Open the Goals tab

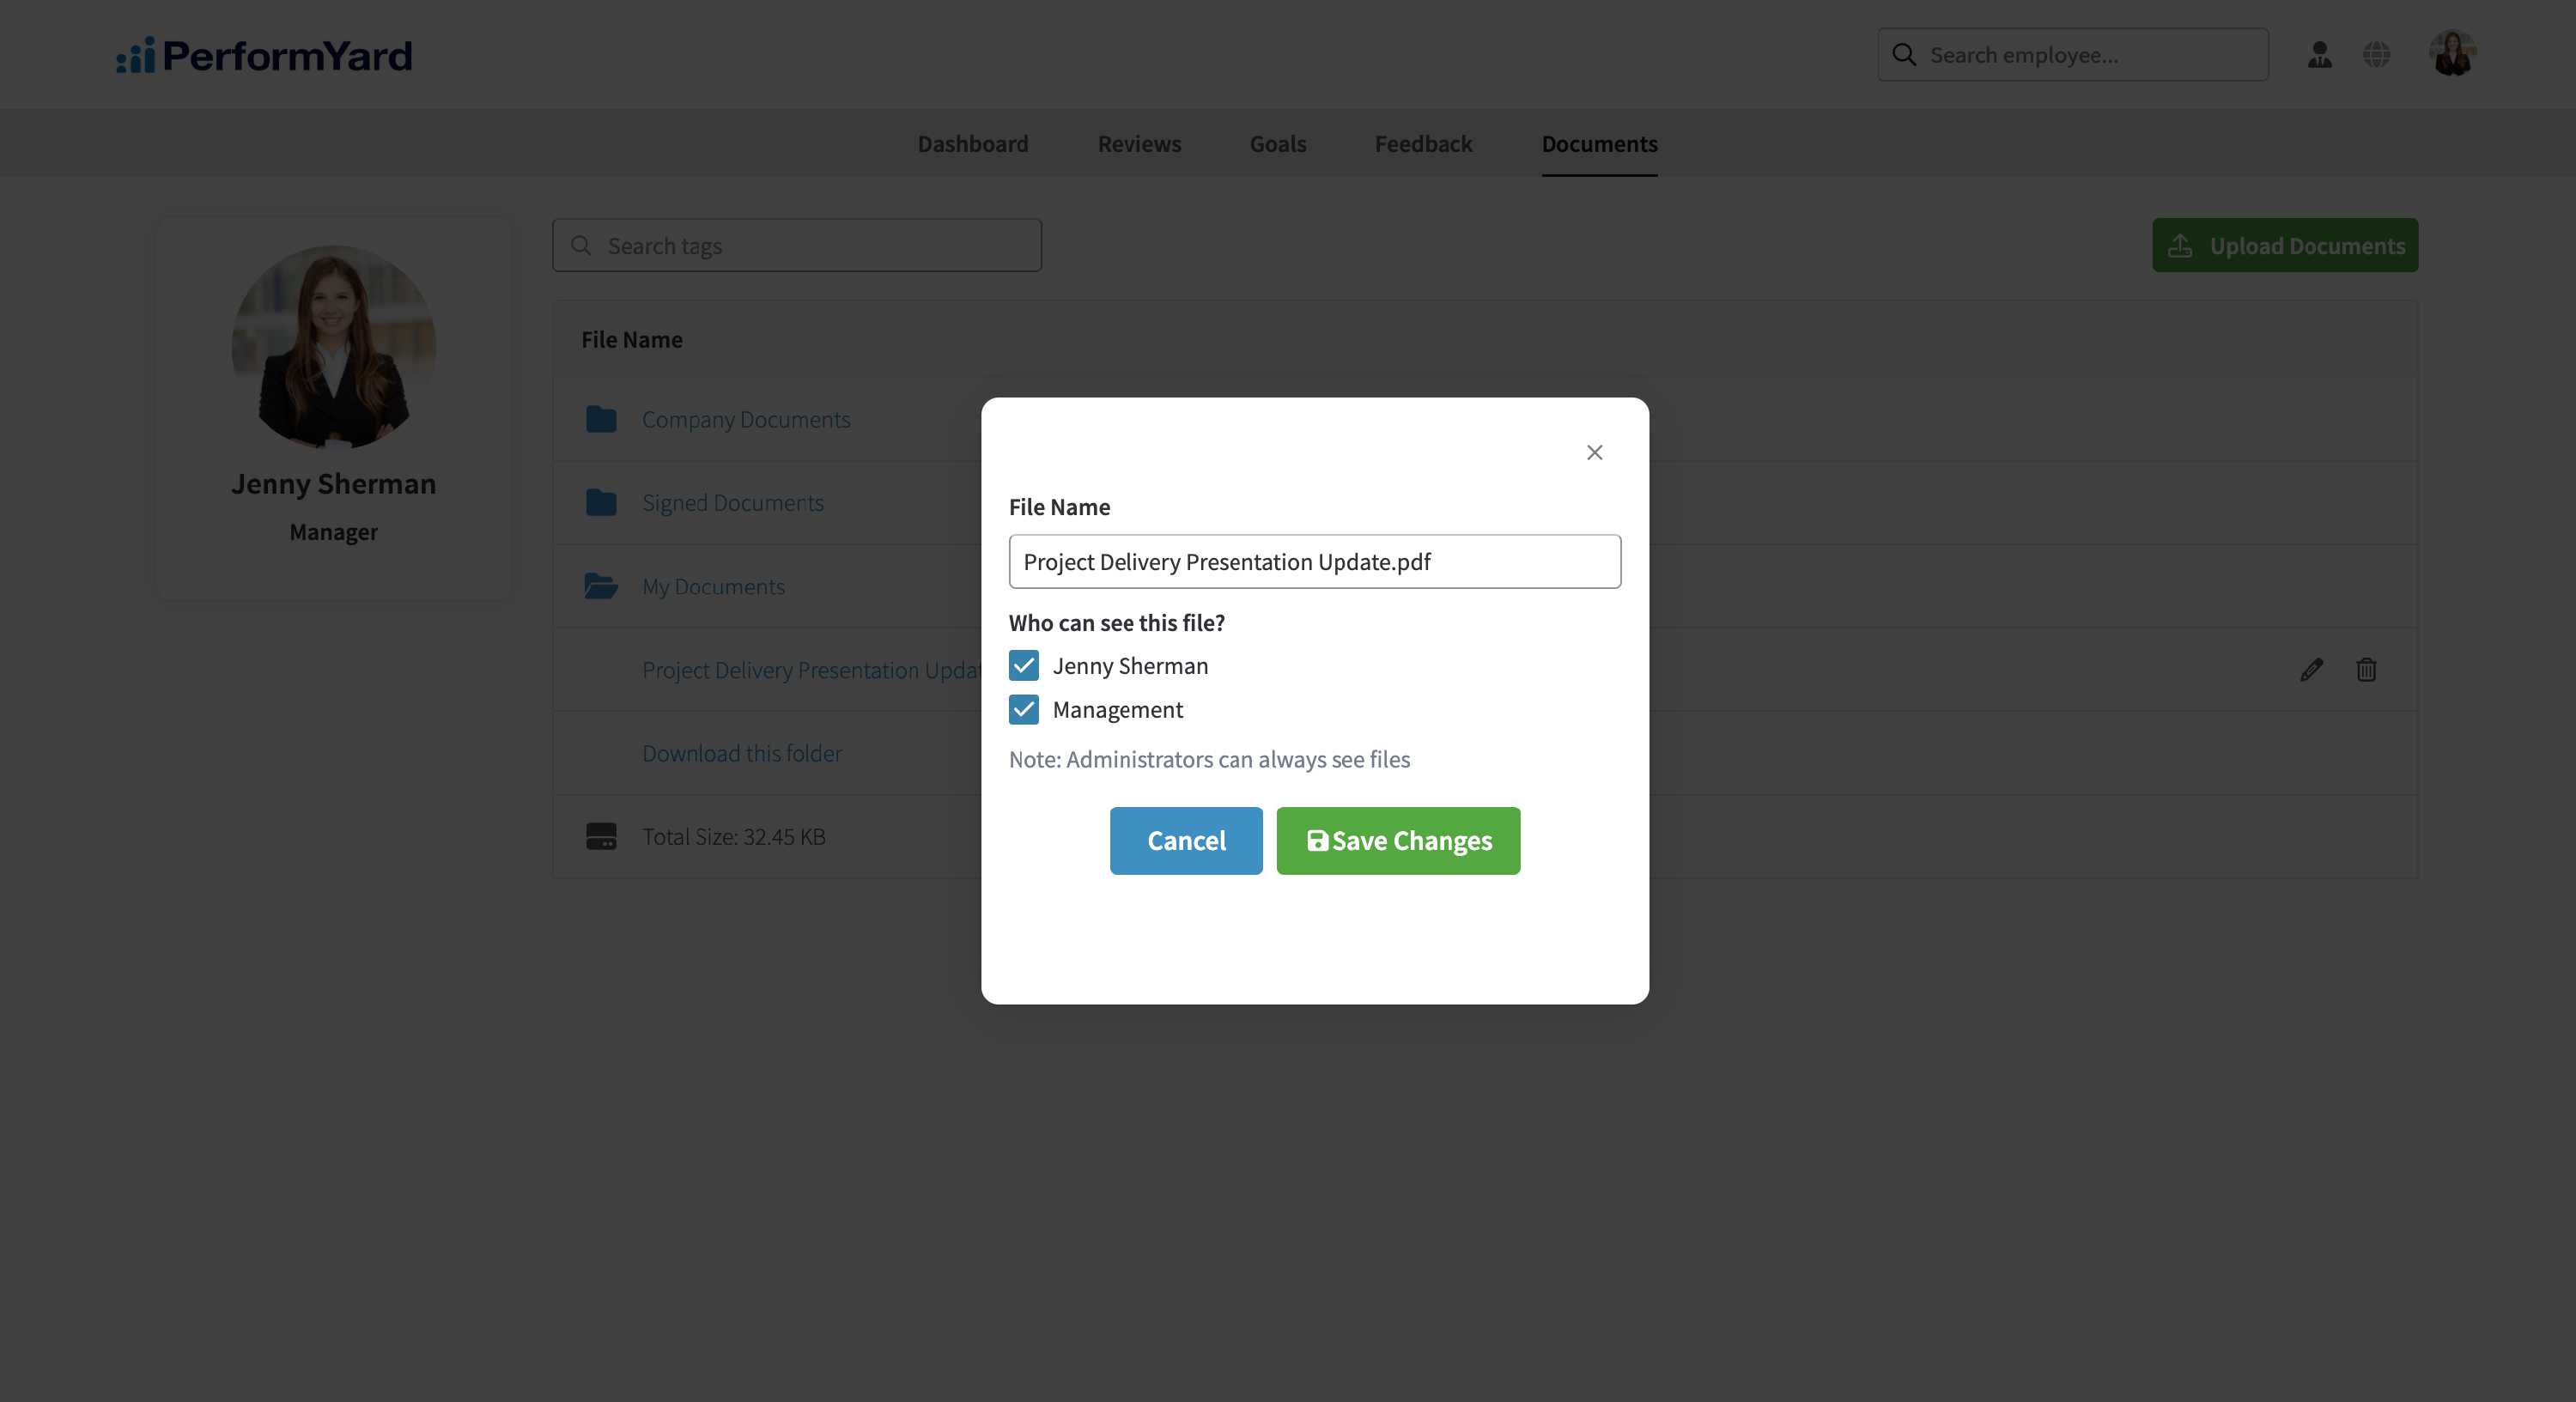(x=1278, y=144)
